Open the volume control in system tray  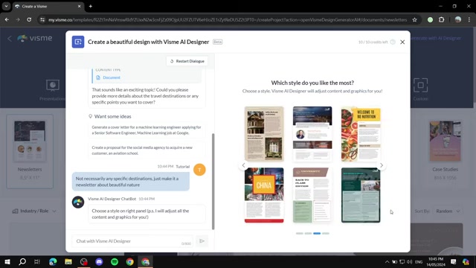[x=410, y=261]
